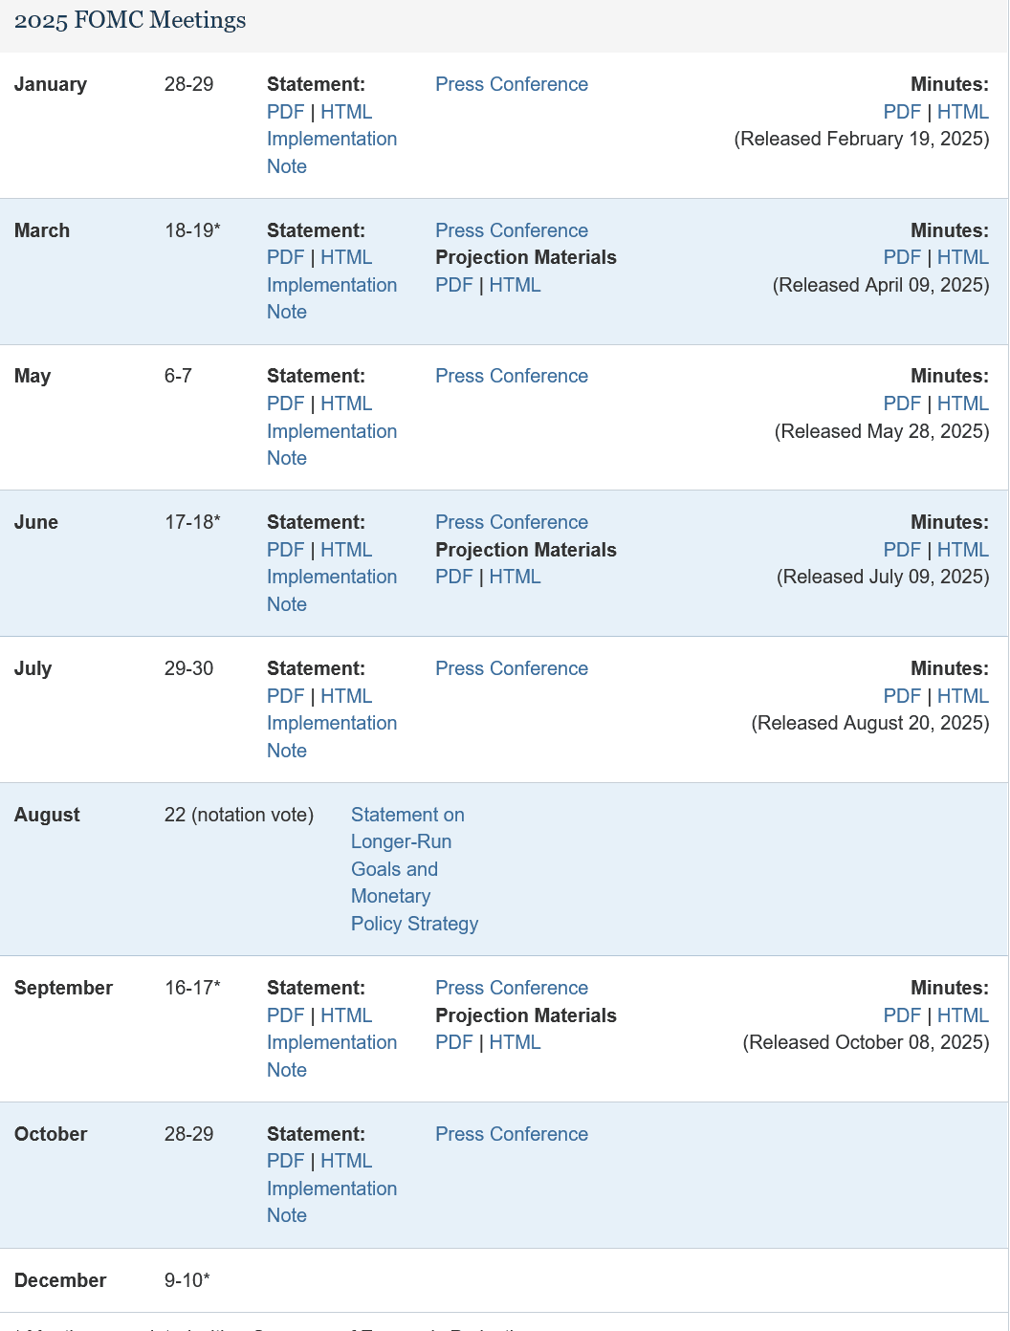1010x1331 pixels.
Task: Open June minutes PDF
Action: pyautogui.click(x=902, y=550)
